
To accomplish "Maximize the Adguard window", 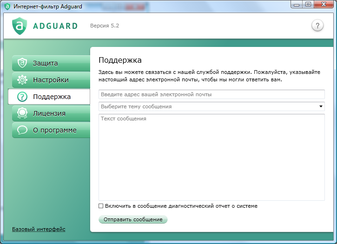I will click(x=308, y=4).
